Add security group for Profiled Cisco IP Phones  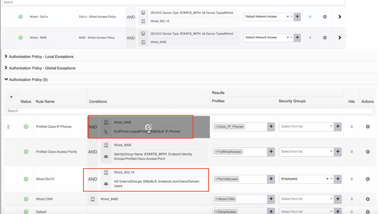[x=338, y=127]
